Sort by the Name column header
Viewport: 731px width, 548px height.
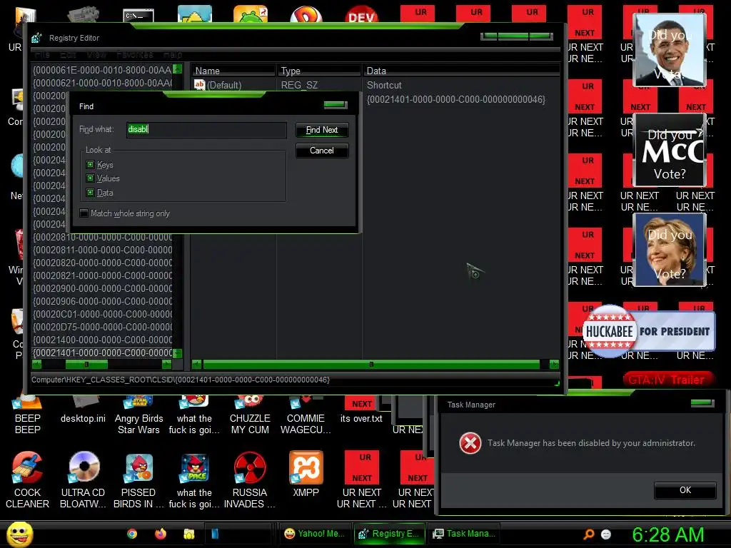point(233,71)
